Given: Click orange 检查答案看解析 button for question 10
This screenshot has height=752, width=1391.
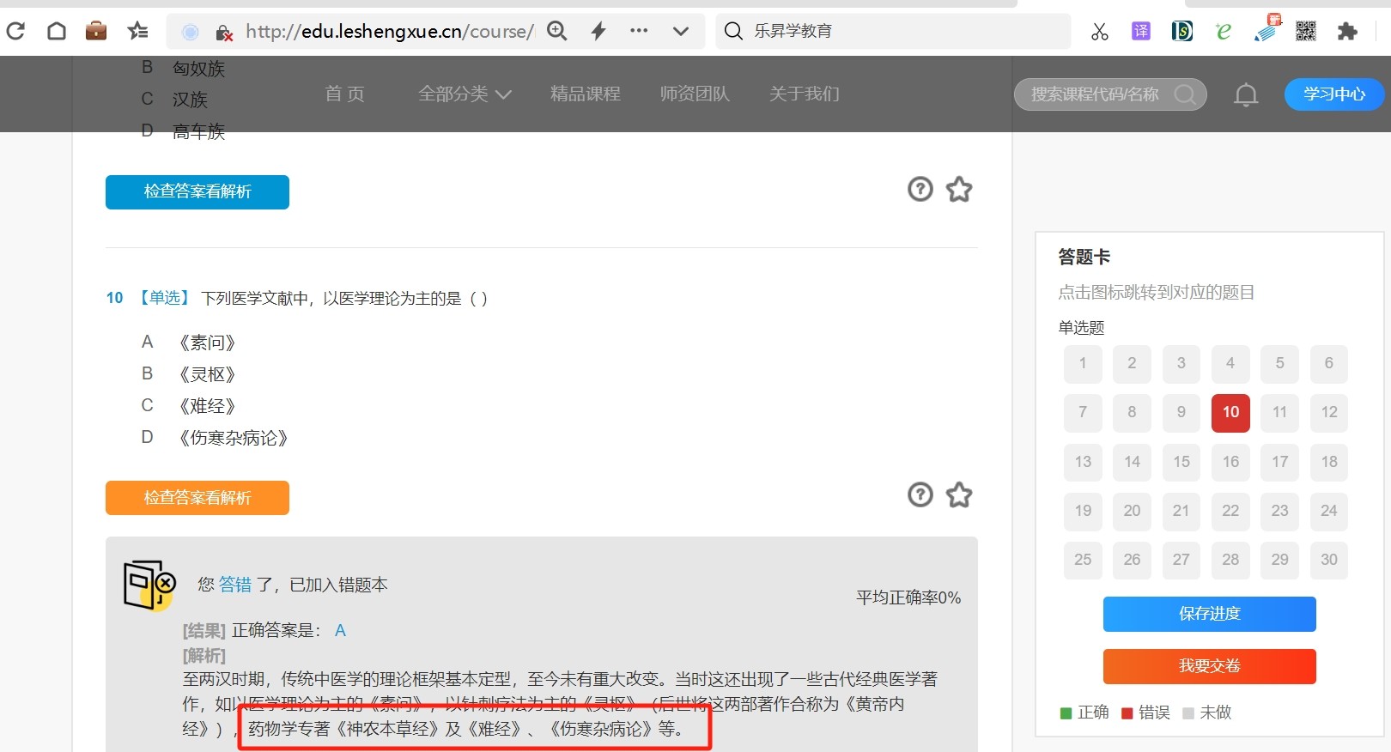Looking at the screenshot, I should coord(197,498).
